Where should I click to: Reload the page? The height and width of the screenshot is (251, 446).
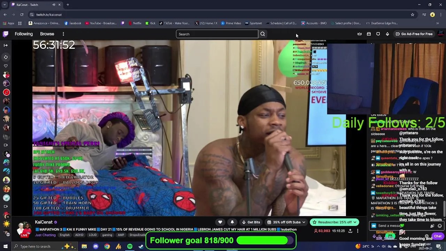pos(22,15)
